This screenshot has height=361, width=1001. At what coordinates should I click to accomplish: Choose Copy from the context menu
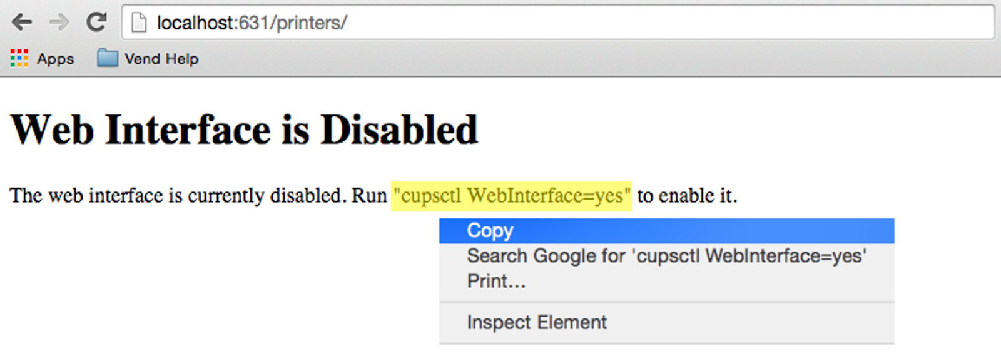click(x=490, y=231)
